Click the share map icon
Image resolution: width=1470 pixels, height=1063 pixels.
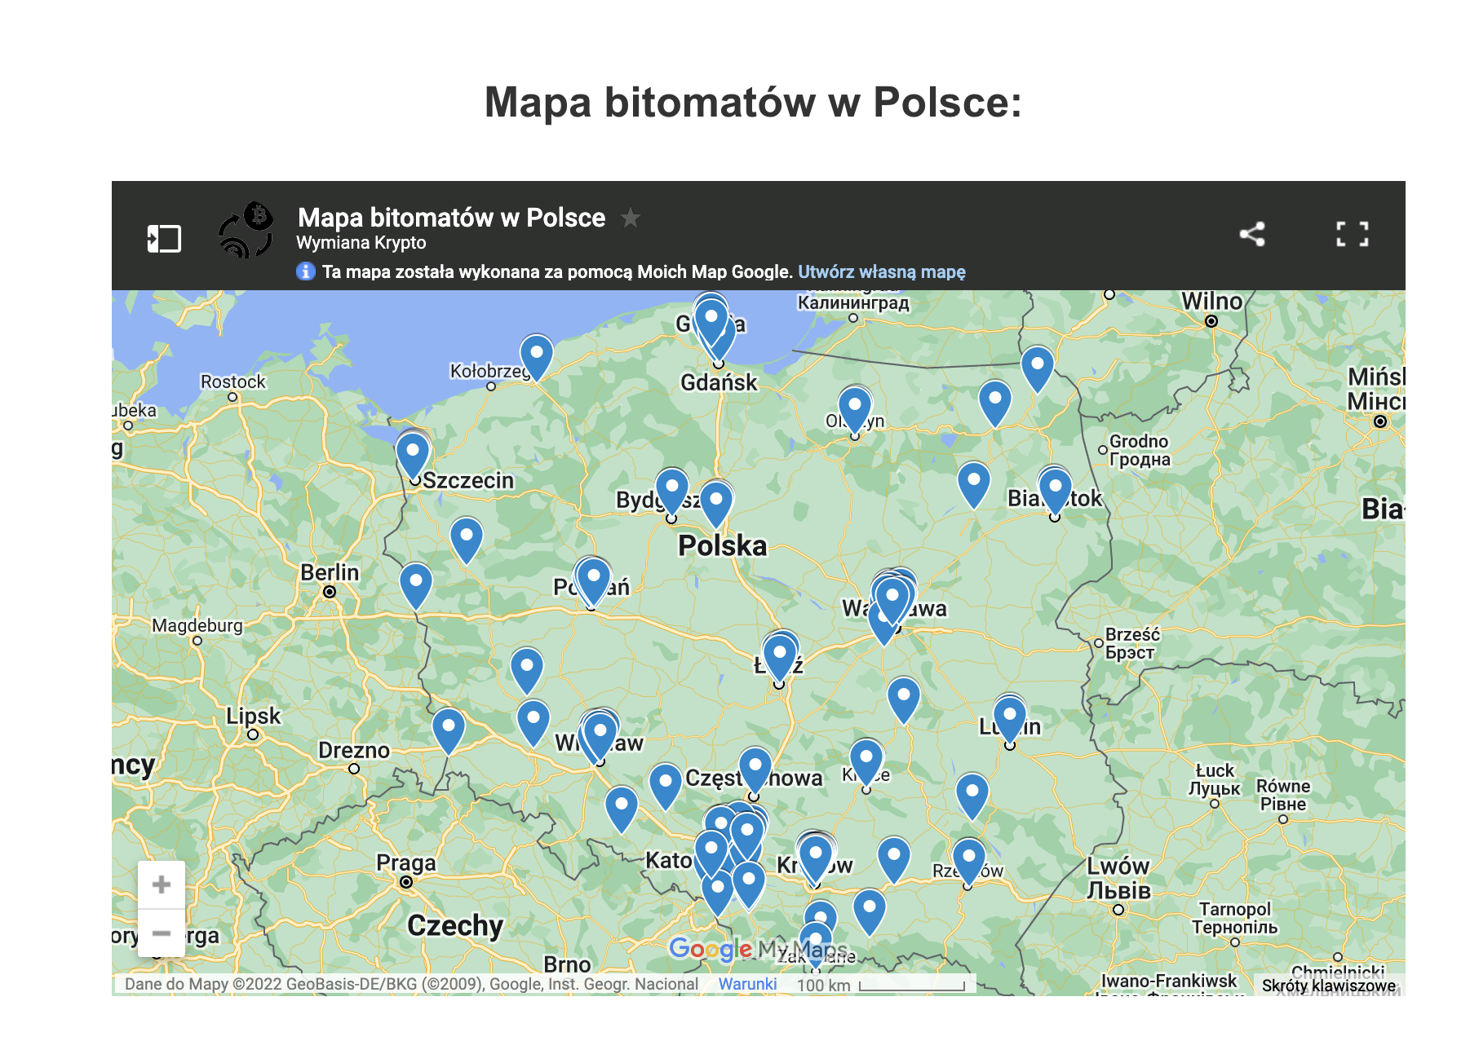tap(1252, 235)
